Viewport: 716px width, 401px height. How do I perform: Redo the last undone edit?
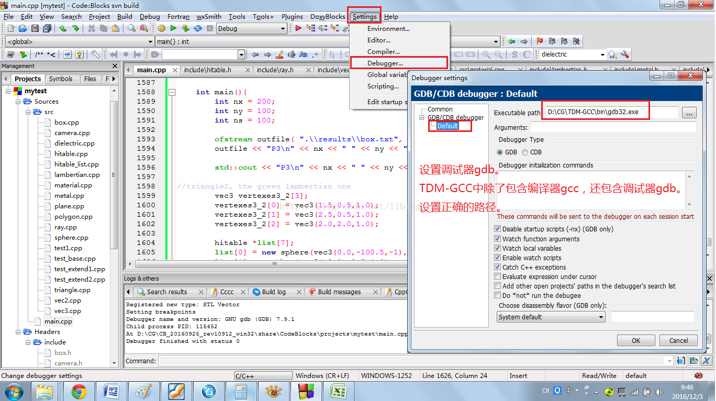75,28
